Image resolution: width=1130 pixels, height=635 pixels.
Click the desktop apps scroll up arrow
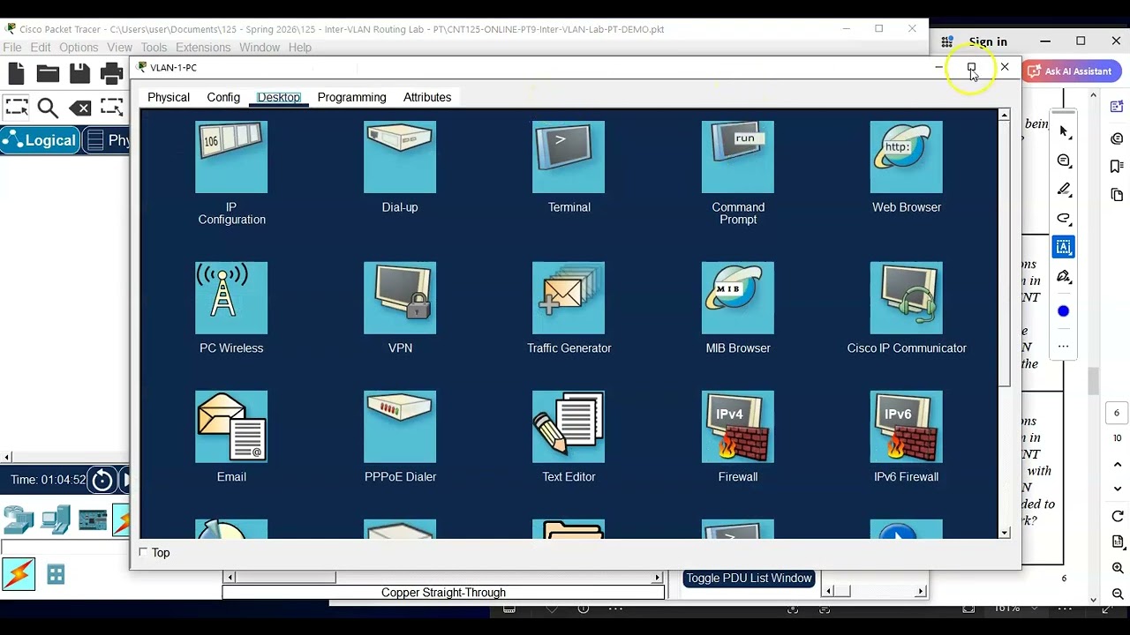(x=1005, y=115)
